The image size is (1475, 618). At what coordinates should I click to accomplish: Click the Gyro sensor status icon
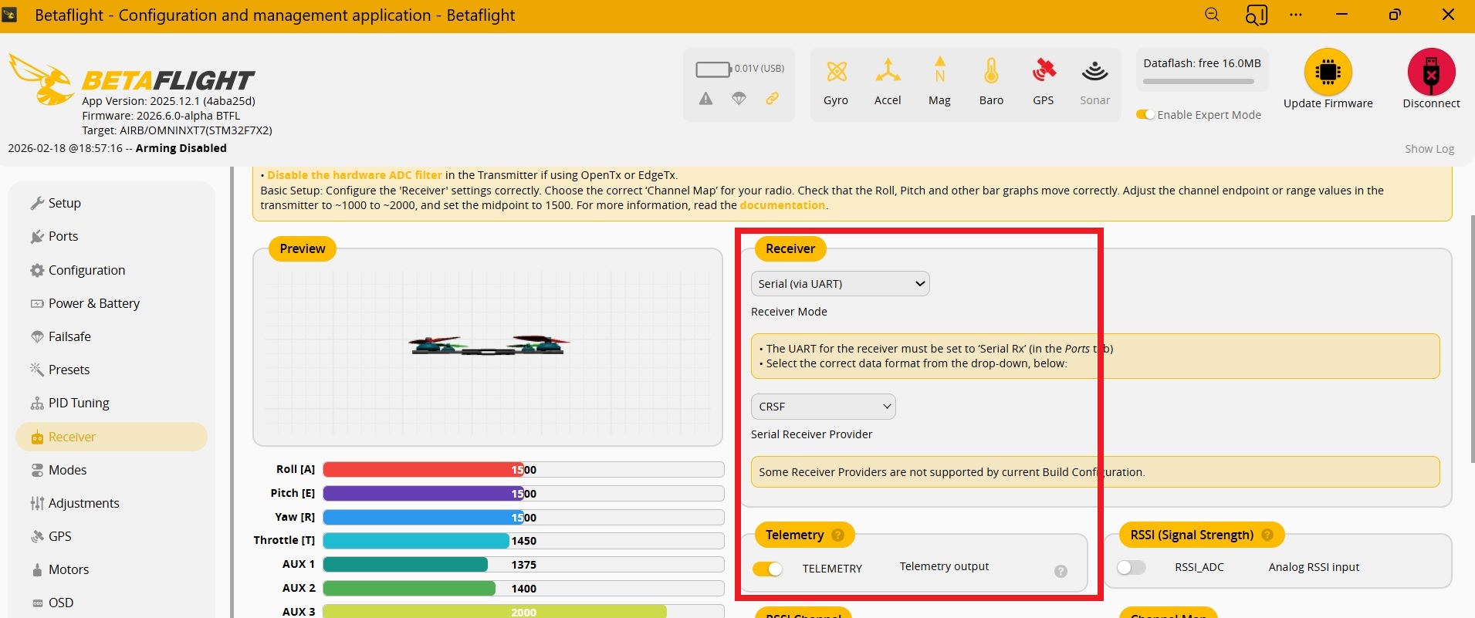[x=836, y=72]
